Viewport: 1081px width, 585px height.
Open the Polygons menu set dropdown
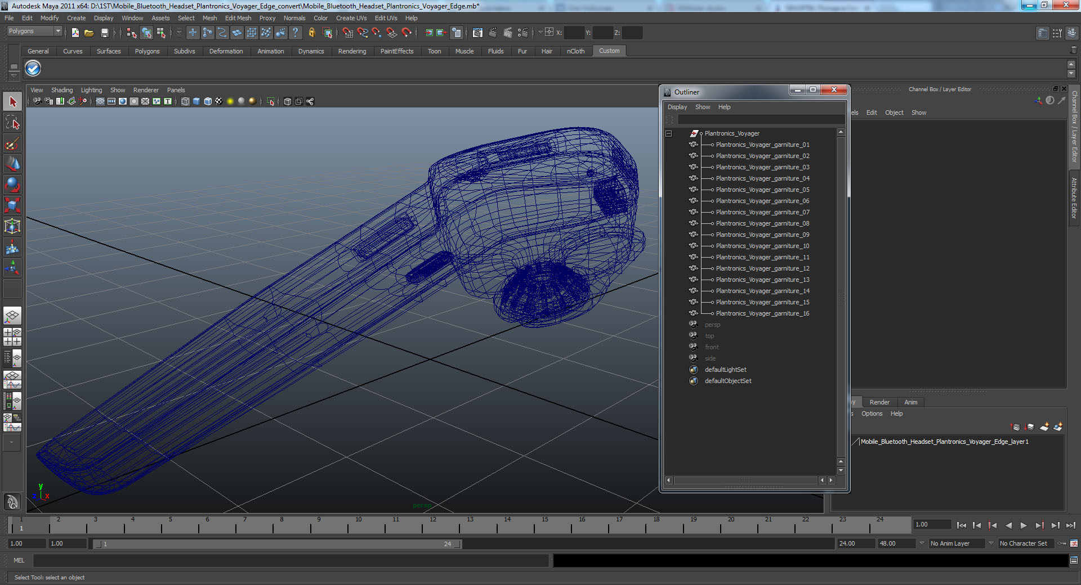pos(34,31)
